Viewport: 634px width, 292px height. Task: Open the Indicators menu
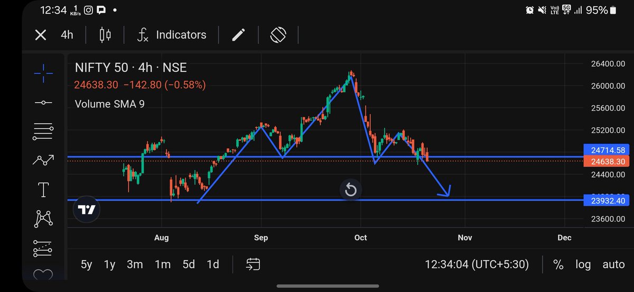(x=172, y=35)
